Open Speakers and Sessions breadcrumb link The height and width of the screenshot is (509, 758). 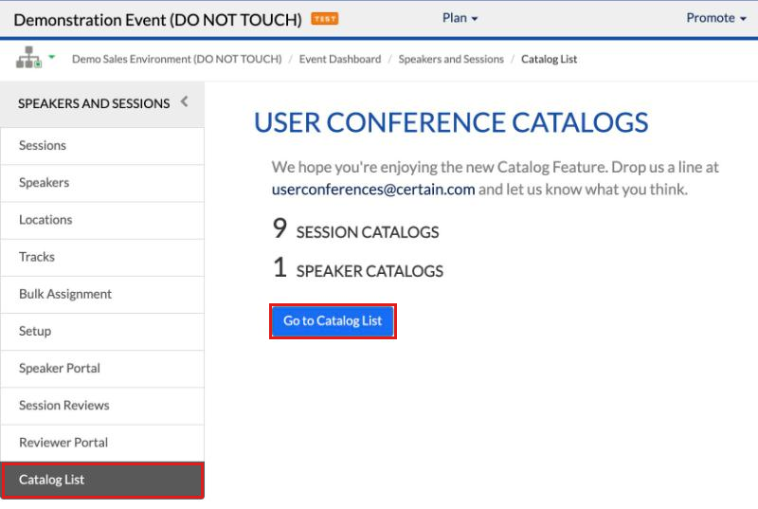point(451,59)
